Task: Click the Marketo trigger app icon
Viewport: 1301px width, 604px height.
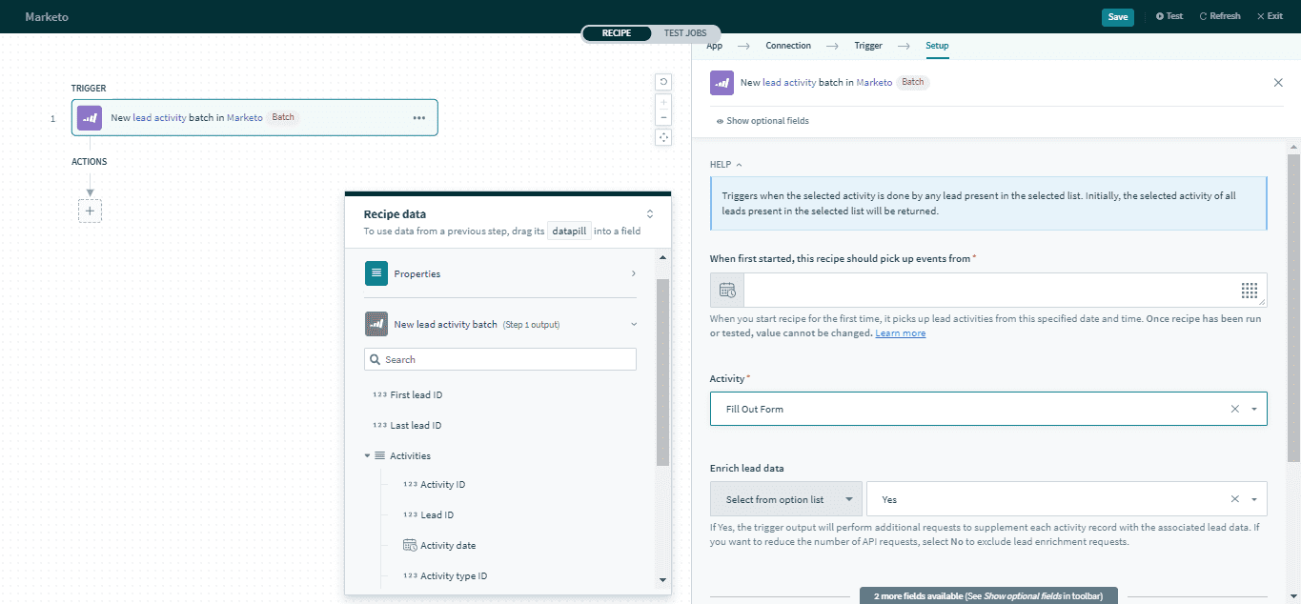Action: coord(90,118)
